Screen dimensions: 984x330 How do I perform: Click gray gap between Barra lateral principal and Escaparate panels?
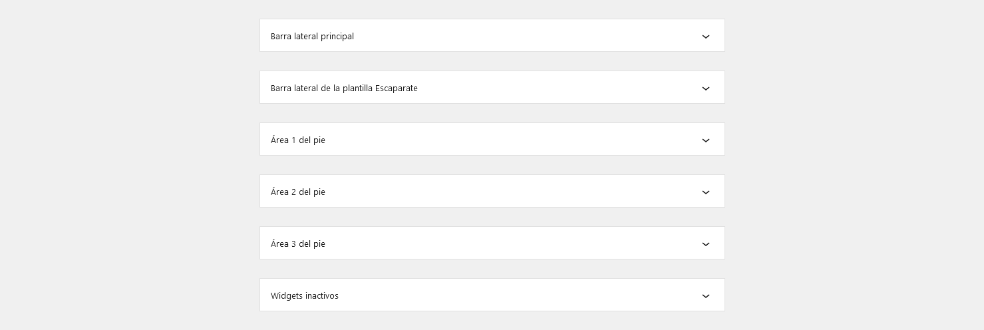coord(492,61)
